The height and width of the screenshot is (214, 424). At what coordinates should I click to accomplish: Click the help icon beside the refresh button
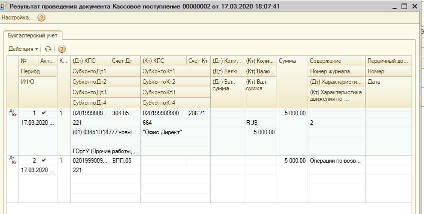[x=62, y=49]
